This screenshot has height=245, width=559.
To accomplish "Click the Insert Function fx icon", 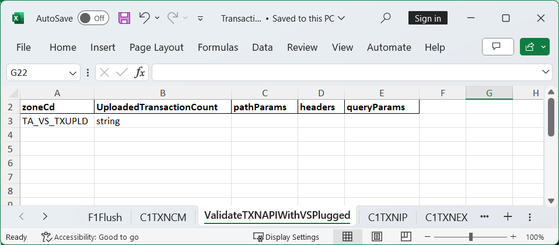I will [140, 73].
